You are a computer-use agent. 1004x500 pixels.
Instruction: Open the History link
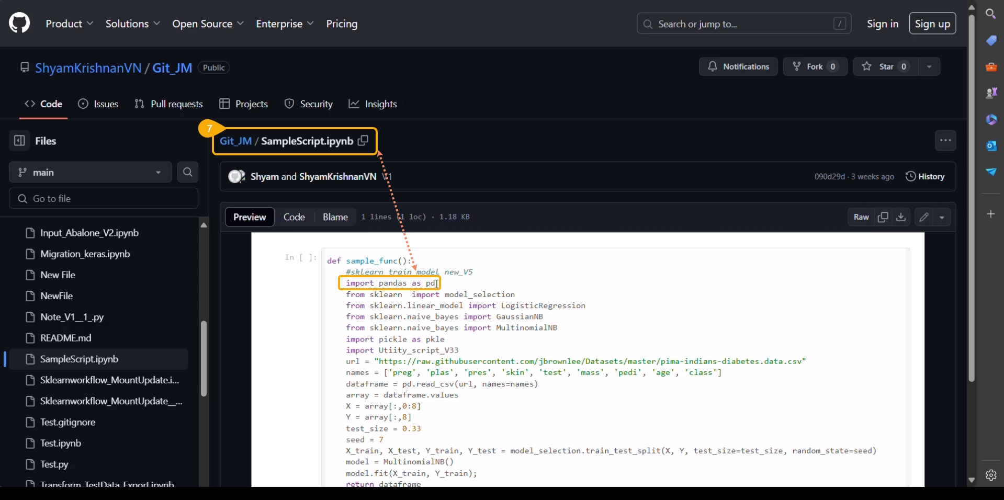point(925,177)
